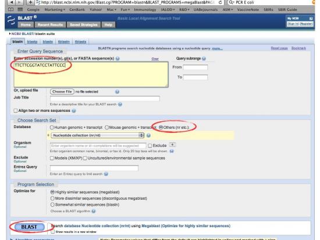Click the Job Title input field
Image resolution: width=320 pixels, height=240 pixels.
pyautogui.click(x=105, y=98)
